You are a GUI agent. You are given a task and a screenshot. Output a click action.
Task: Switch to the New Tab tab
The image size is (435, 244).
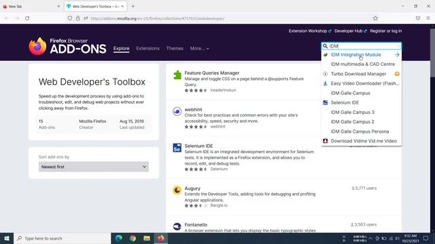(x=31, y=6)
